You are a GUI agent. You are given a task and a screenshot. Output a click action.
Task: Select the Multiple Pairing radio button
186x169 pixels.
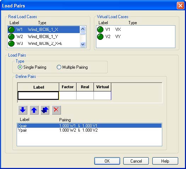click(59, 67)
